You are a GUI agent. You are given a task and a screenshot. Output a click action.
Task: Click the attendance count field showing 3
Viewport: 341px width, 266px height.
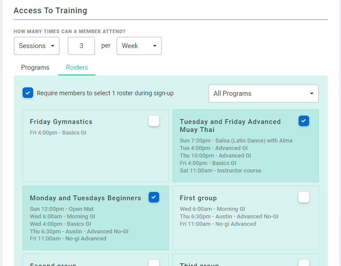pyautogui.click(x=81, y=46)
